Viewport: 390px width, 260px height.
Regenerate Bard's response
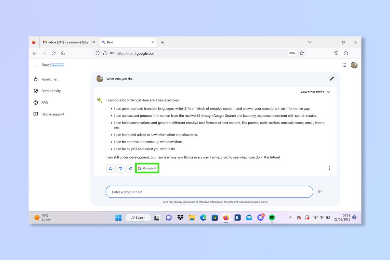tap(130, 168)
